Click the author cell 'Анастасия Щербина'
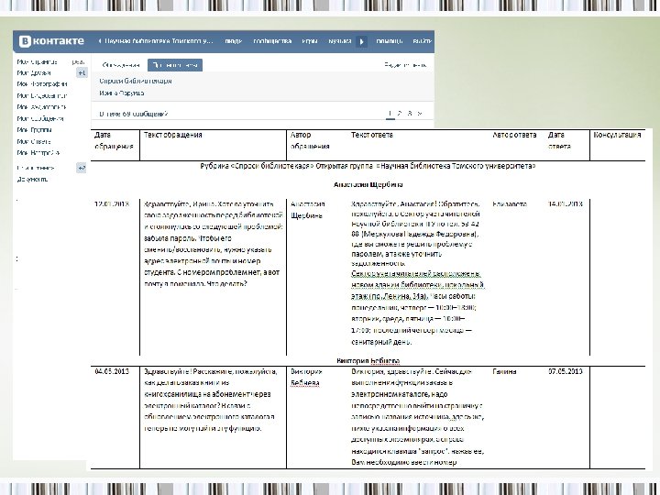 pyautogui.click(x=308, y=210)
